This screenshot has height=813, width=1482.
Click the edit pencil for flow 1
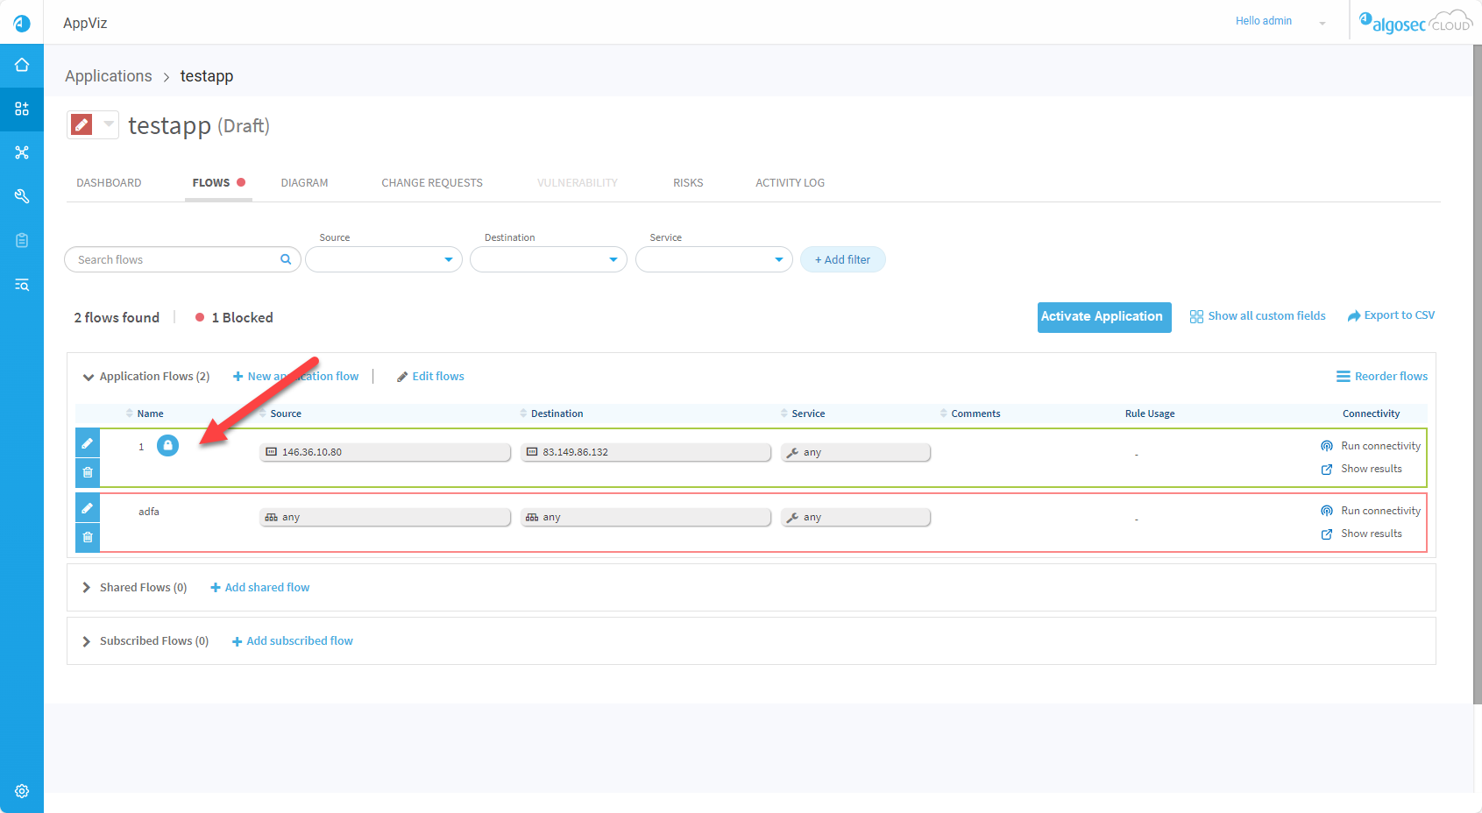[x=88, y=443]
